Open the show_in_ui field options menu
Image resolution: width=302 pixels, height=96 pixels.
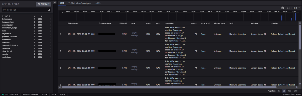pos(51,51)
